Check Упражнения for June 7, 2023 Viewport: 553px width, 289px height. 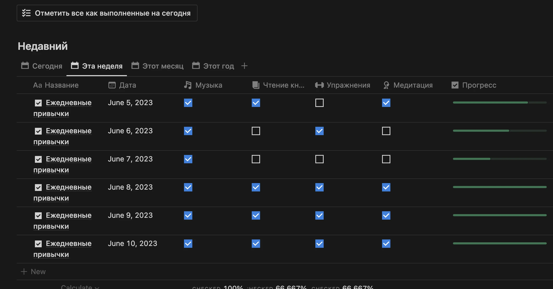[319, 159]
